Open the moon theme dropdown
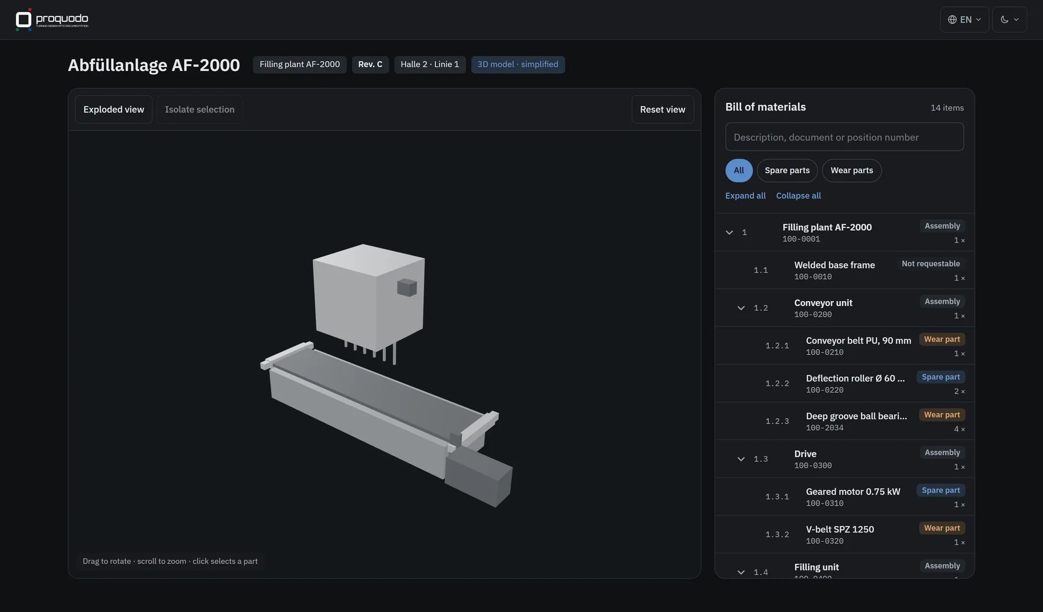1043x612 pixels. tap(1009, 19)
